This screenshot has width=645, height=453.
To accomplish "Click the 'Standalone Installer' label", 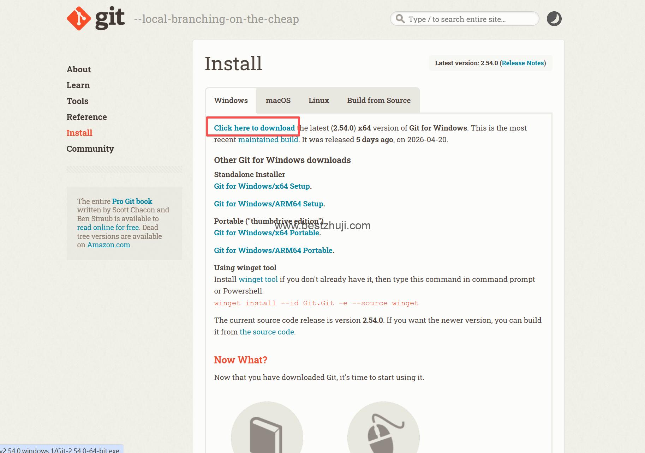I will (x=250, y=175).
